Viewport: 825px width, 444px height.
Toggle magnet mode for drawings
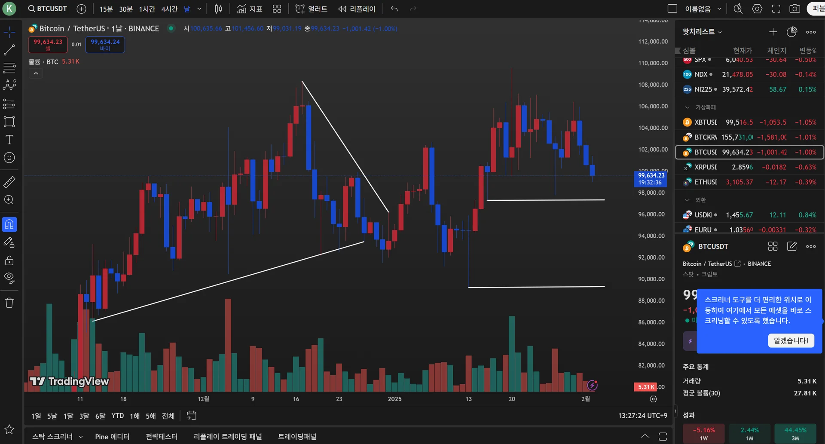click(x=9, y=224)
